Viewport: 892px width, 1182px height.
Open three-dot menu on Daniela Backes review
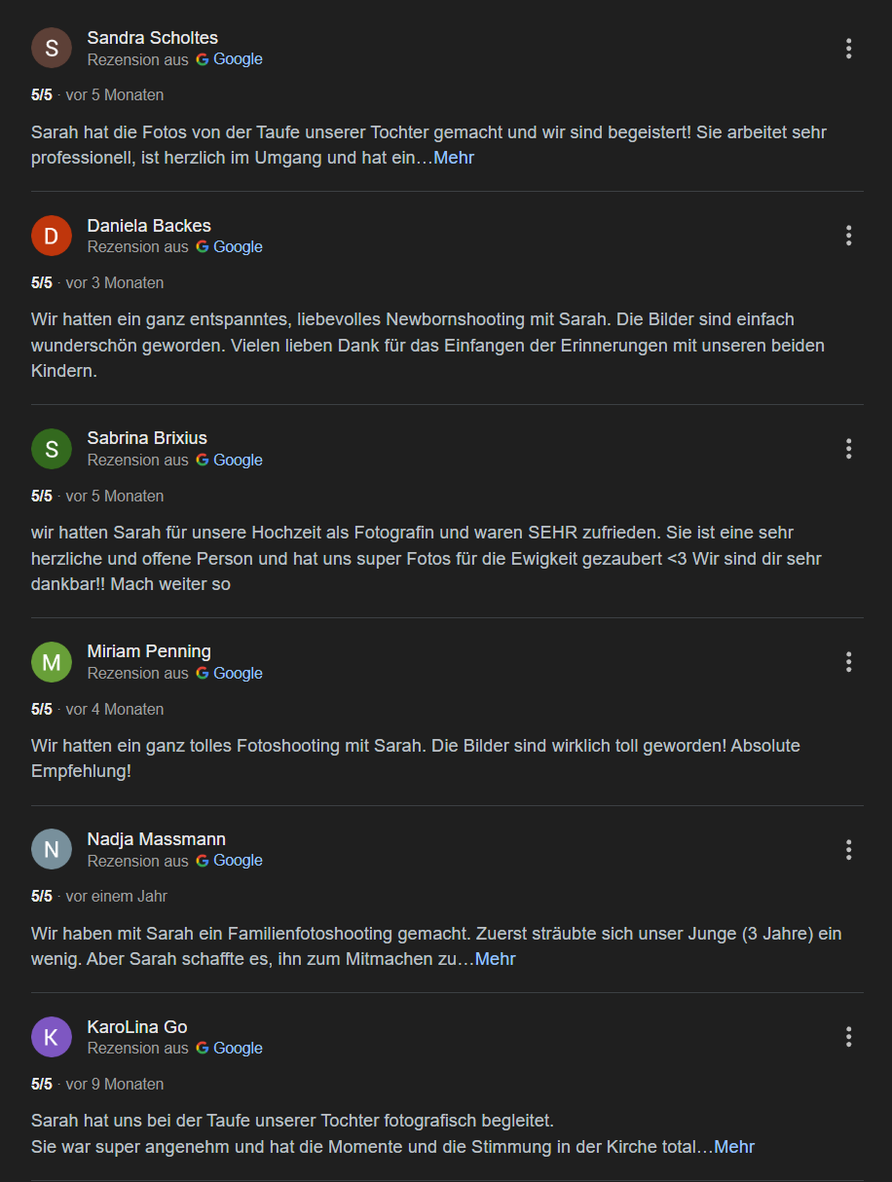tap(848, 236)
